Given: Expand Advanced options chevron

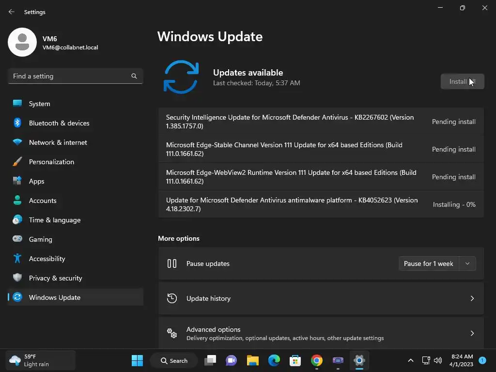Looking at the screenshot, I should 472,333.
